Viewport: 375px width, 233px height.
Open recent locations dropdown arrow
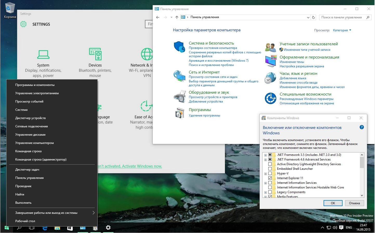pos(171,17)
